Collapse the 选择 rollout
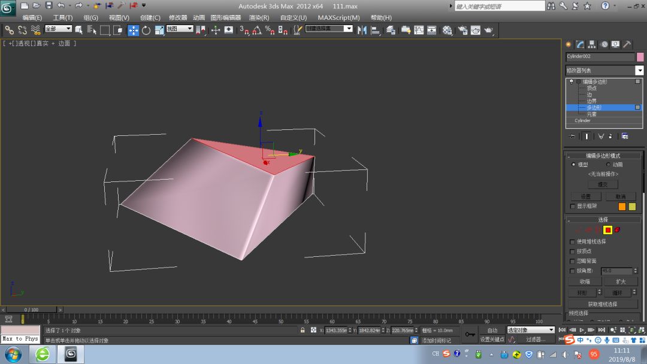Viewport: 647px width, 364px height. tap(568, 220)
